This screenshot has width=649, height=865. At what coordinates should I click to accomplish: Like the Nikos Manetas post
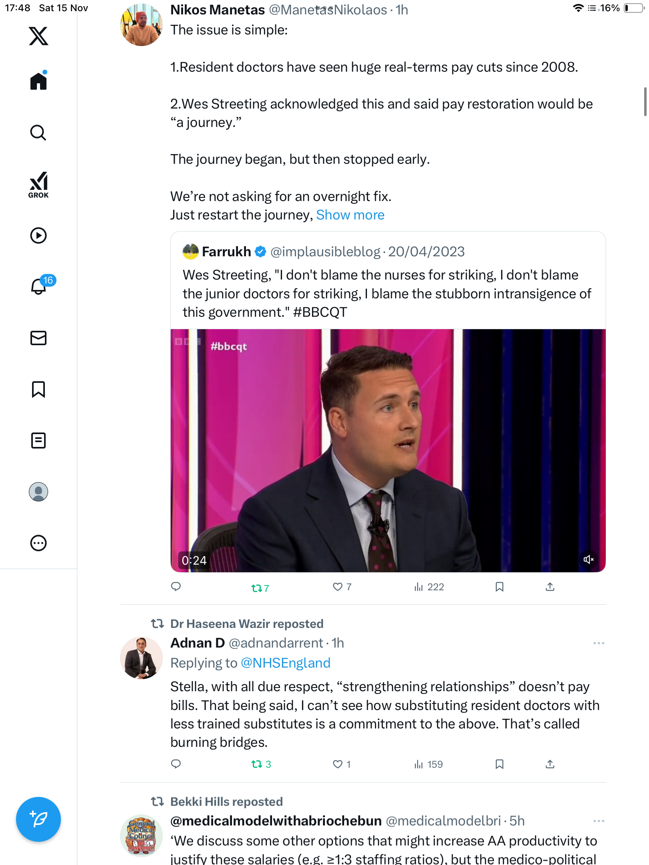tap(338, 587)
